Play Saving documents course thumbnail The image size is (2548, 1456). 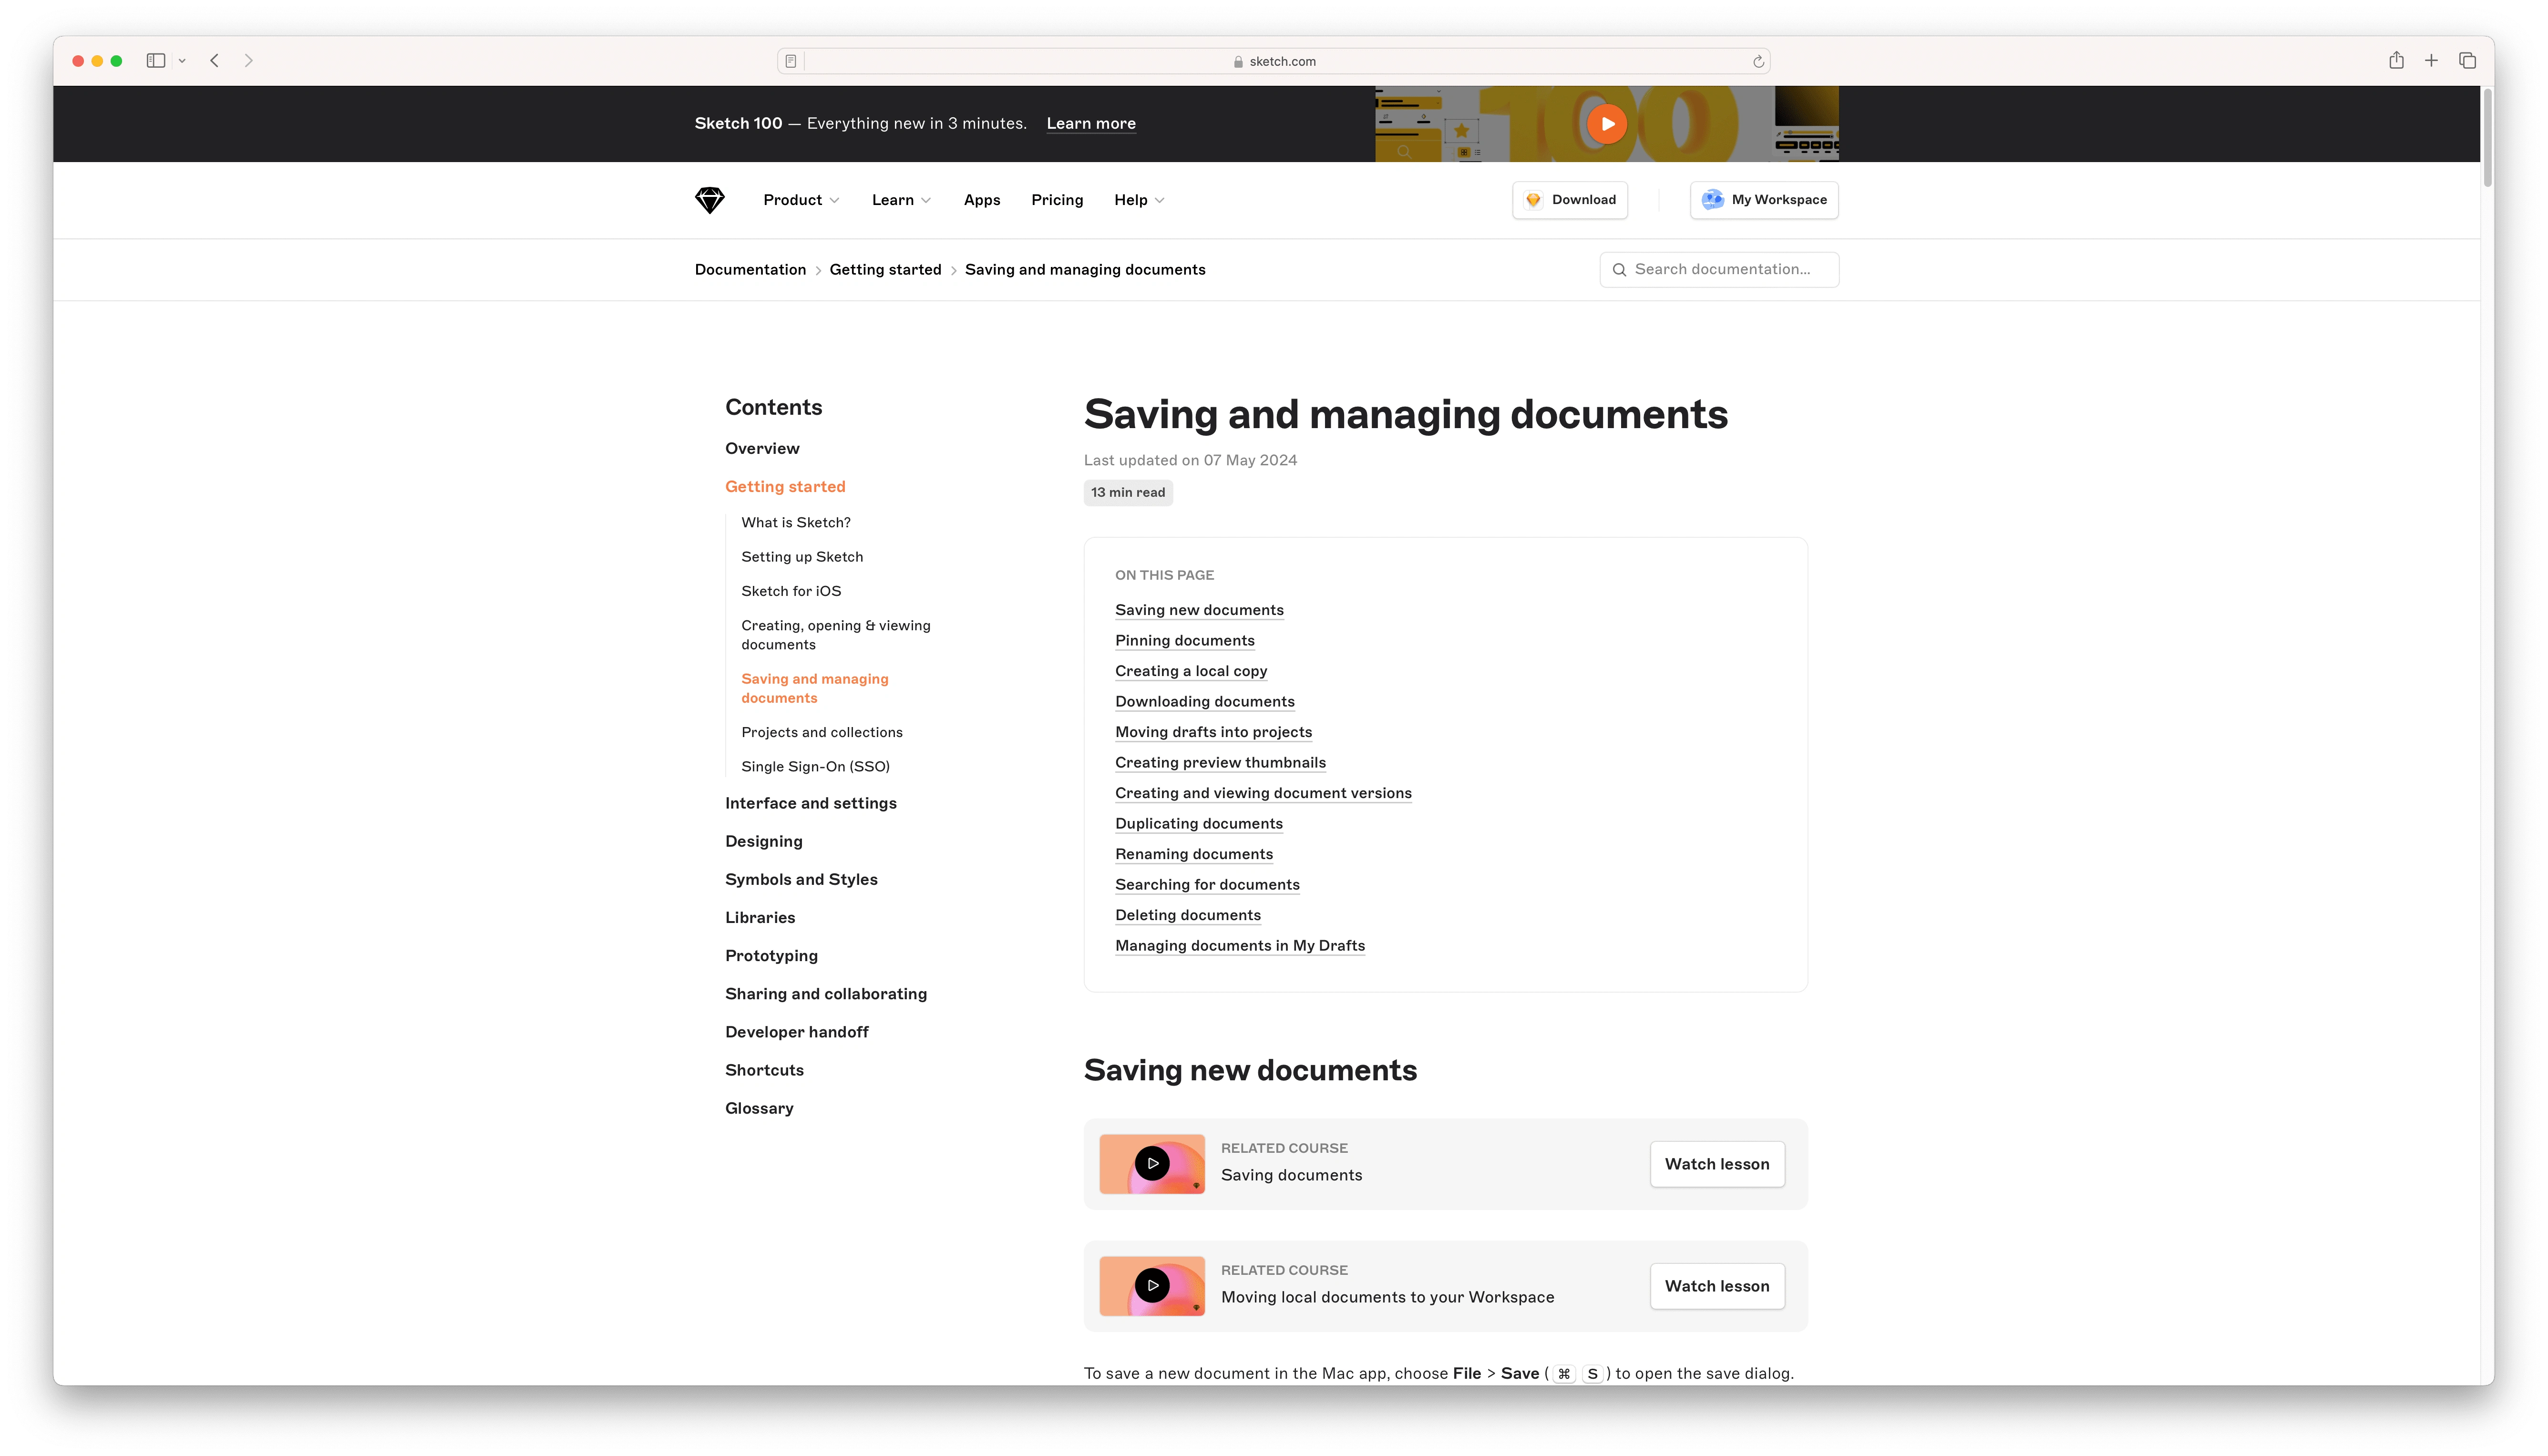click(1152, 1164)
